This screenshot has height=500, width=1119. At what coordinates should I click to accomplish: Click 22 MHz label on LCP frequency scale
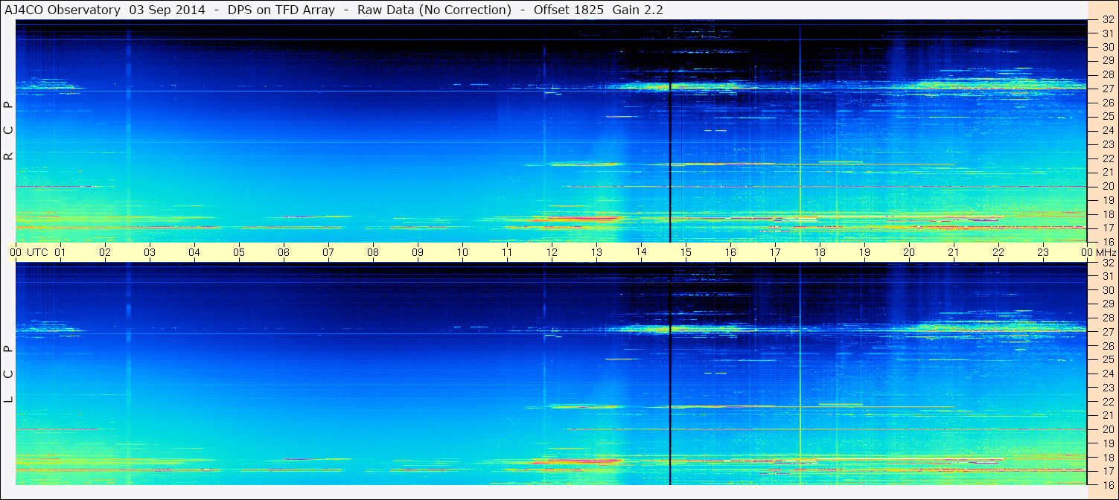pos(1107,402)
